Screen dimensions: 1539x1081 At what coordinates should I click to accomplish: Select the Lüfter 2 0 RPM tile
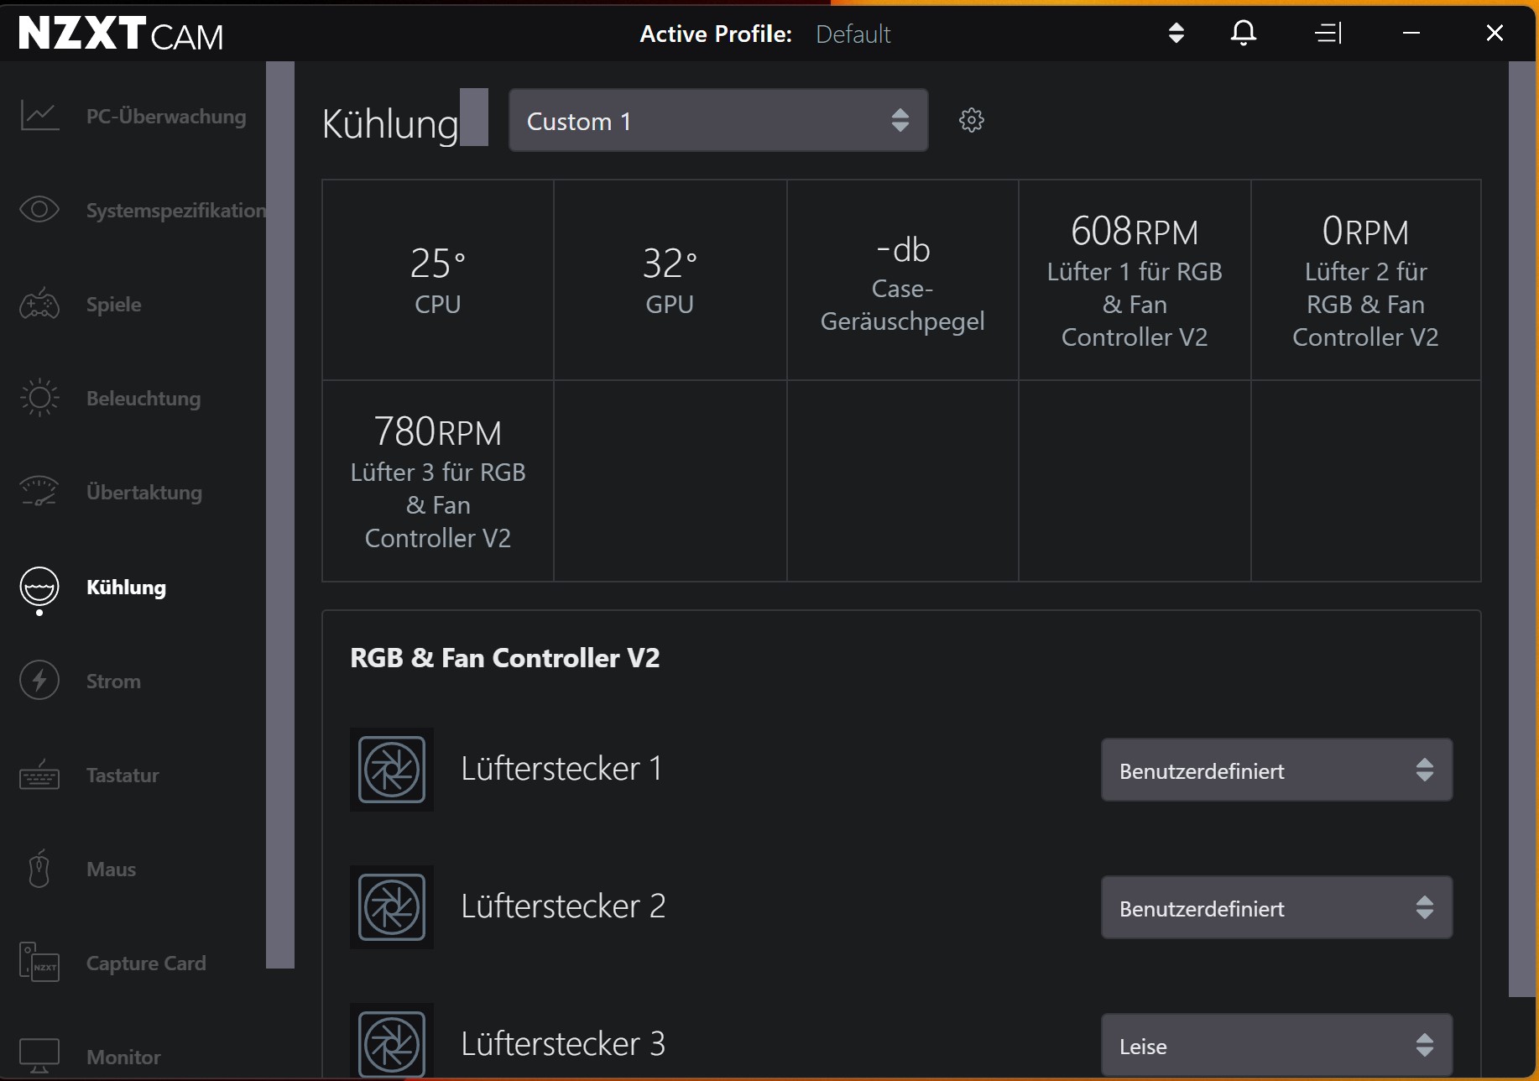(1366, 279)
